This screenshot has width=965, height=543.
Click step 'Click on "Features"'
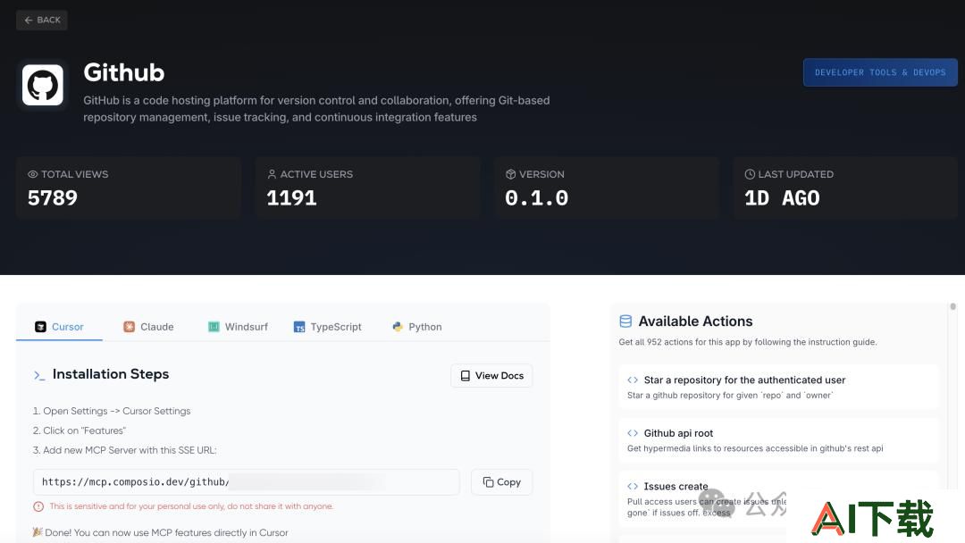click(x=79, y=430)
